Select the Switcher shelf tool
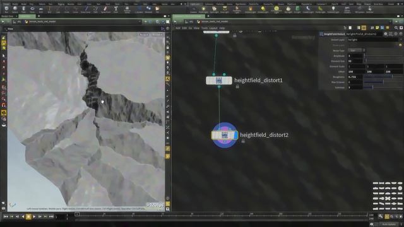The height and width of the screenshot is (227, 404). (x=370, y=9)
